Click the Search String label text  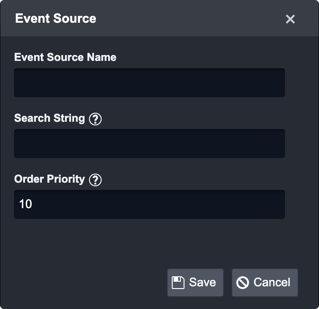tap(50, 118)
